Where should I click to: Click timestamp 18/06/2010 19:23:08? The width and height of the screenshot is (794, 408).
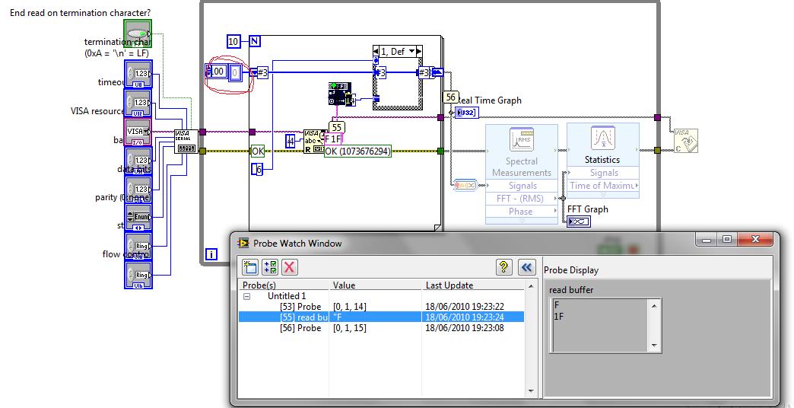coord(465,328)
